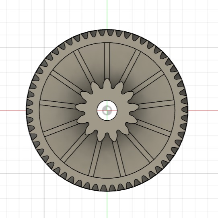The height and width of the screenshot is (218, 218).
Task: Click the green vertical axis above the gear
Action: pyautogui.click(x=107, y=14)
